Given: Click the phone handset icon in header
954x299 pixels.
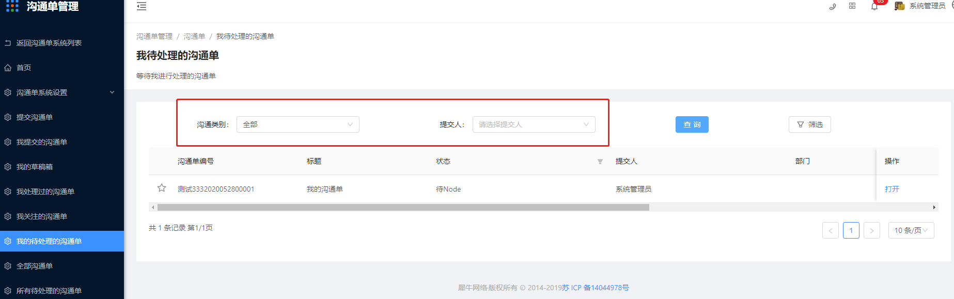Looking at the screenshot, I should click(832, 7).
